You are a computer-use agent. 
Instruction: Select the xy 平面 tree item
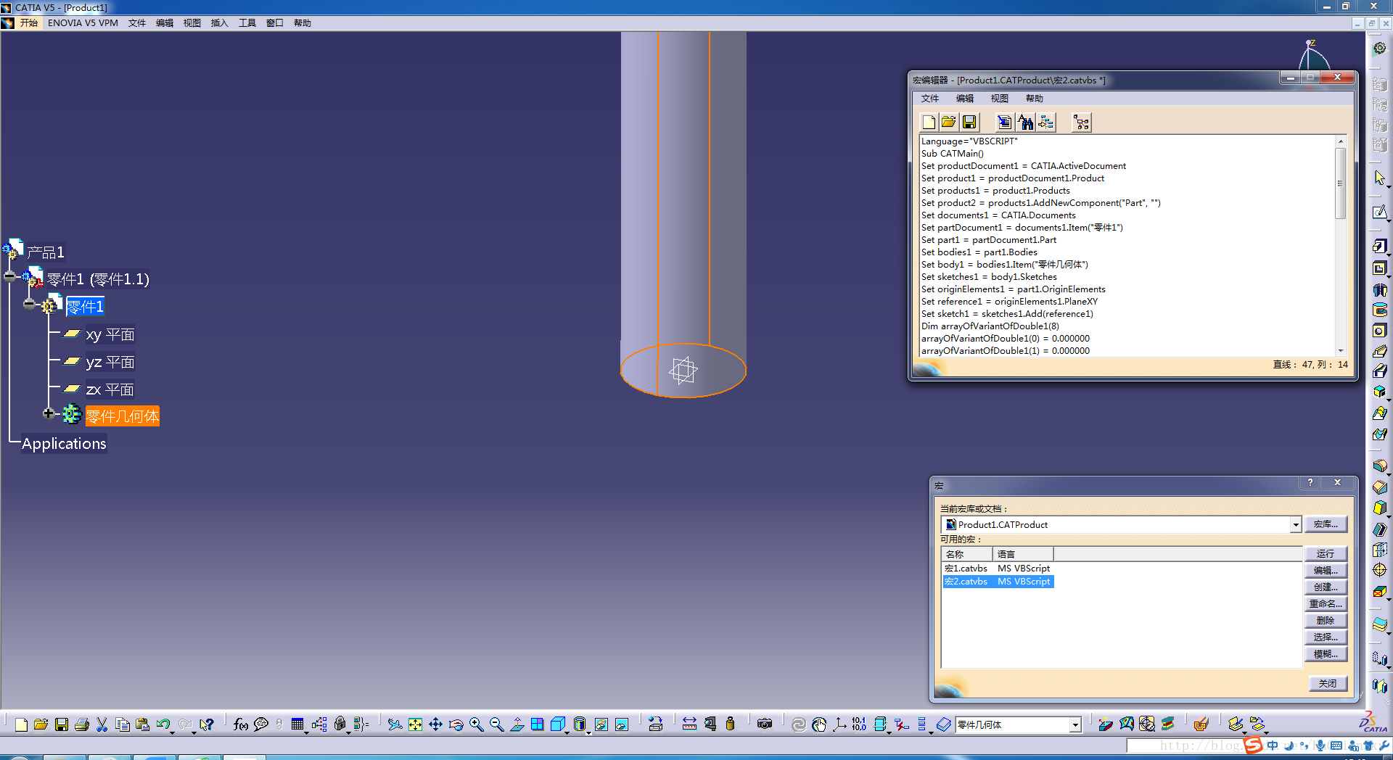click(x=110, y=334)
